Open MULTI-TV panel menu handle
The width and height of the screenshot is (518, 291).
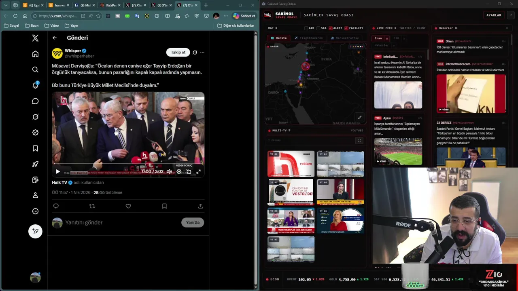click(289, 131)
